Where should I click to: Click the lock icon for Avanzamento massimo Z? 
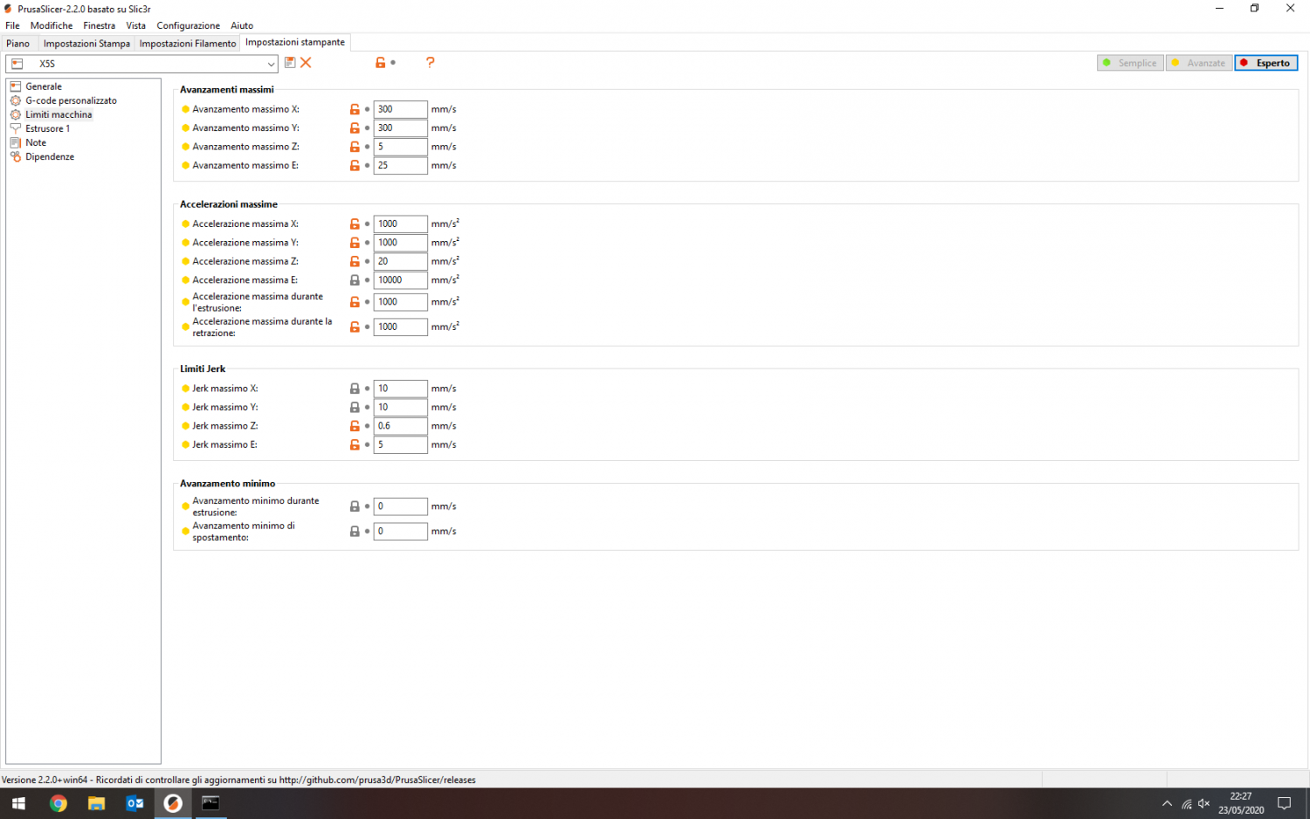[x=355, y=147]
